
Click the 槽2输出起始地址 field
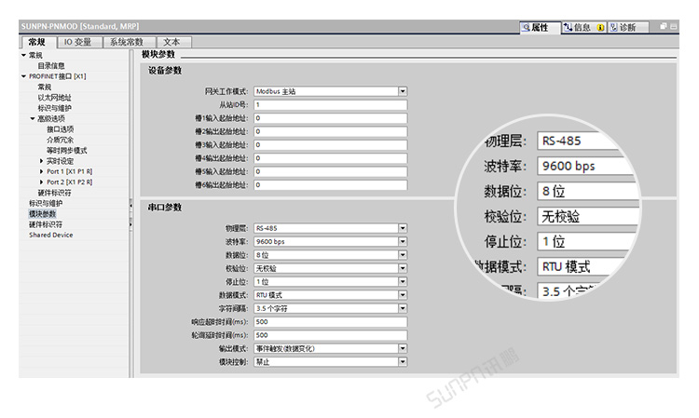[x=330, y=131]
